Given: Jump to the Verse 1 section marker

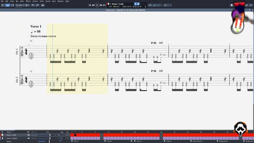Looking at the screenshot, I should pos(75,141).
